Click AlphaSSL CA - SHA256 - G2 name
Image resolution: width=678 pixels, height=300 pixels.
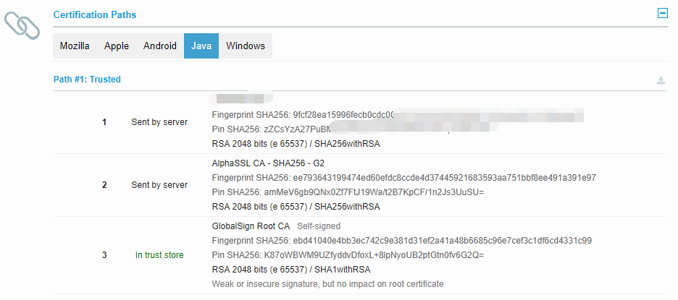point(268,163)
